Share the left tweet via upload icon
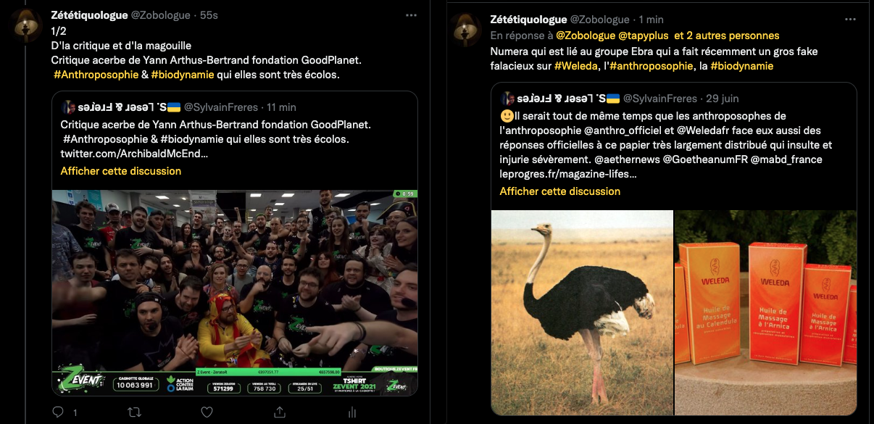 [x=279, y=412]
